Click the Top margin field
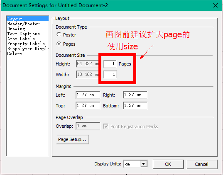Viewport: 223px width, 175px height. coord(88,106)
